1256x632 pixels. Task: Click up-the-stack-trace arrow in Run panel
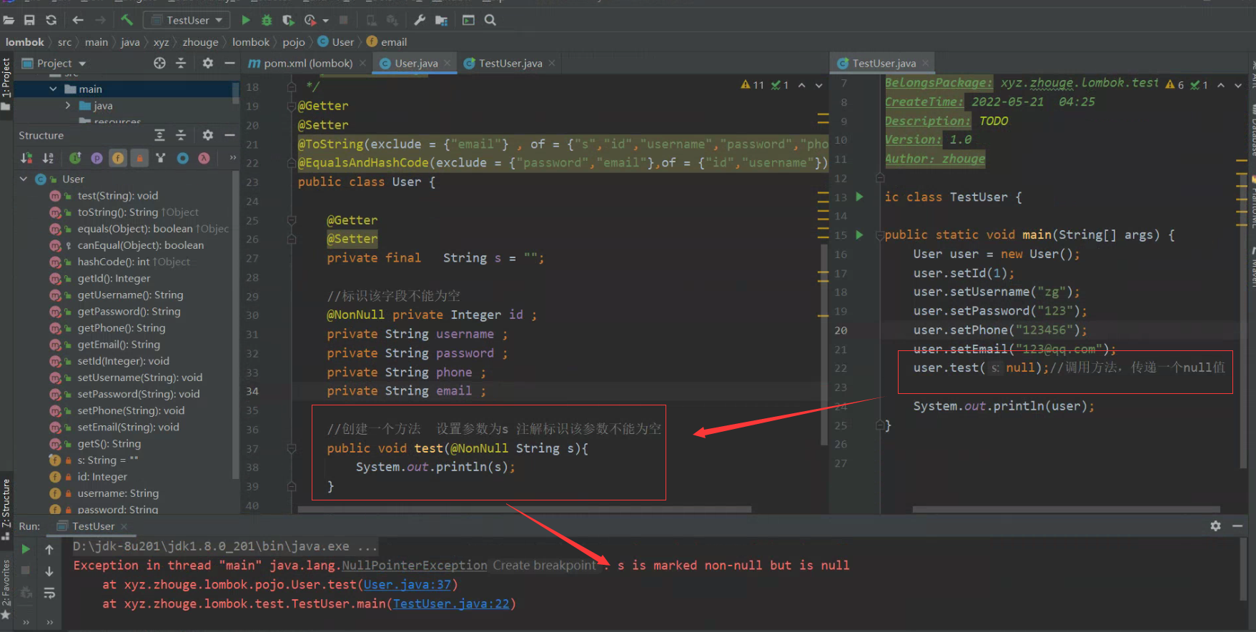click(x=49, y=549)
